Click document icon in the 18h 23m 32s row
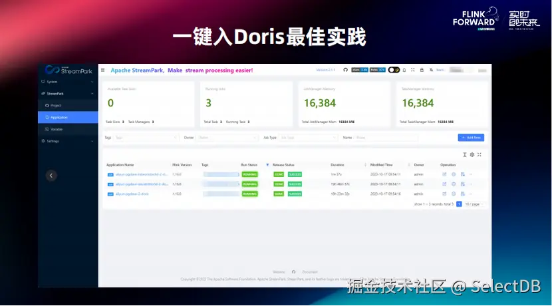The width and height of the screenshot is (552, 306). click(463, 194)
